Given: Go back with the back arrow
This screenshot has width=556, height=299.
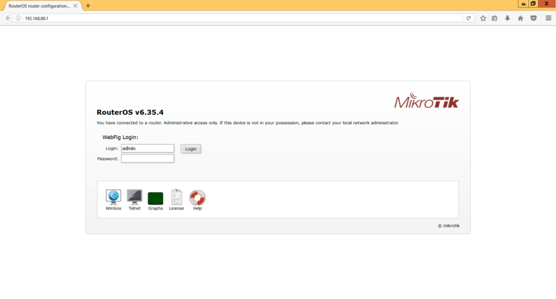Looking at the screenshot, I should coord(7,18).
